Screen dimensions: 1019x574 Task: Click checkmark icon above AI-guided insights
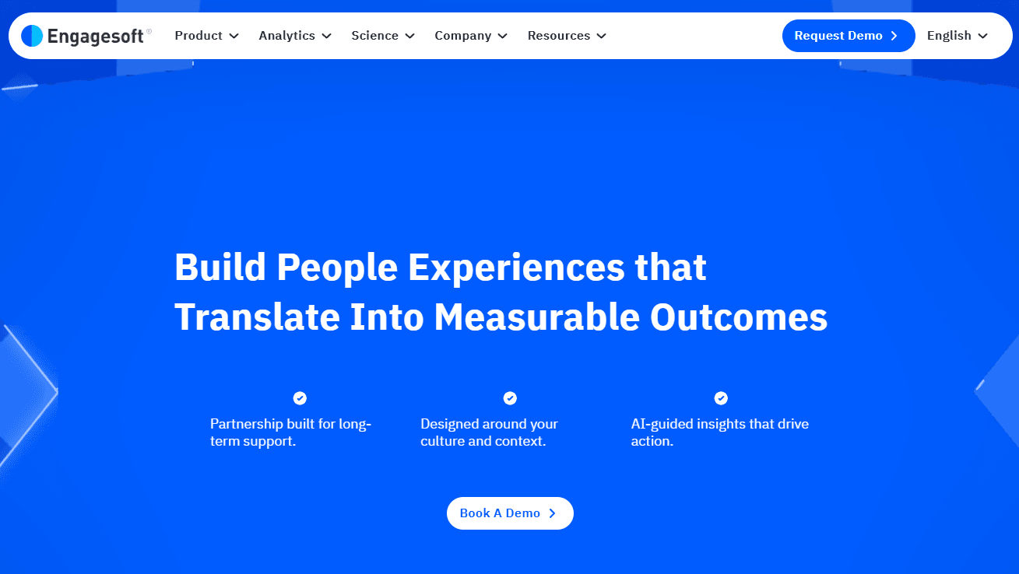[721, 398]
